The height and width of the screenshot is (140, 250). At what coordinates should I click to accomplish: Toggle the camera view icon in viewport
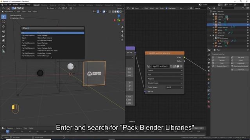[122, 35]
